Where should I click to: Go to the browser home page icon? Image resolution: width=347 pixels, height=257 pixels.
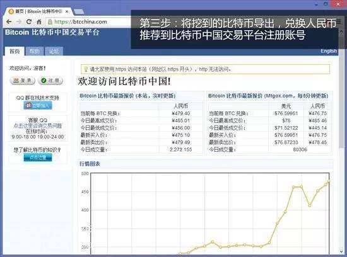click(x=39, y=22)
